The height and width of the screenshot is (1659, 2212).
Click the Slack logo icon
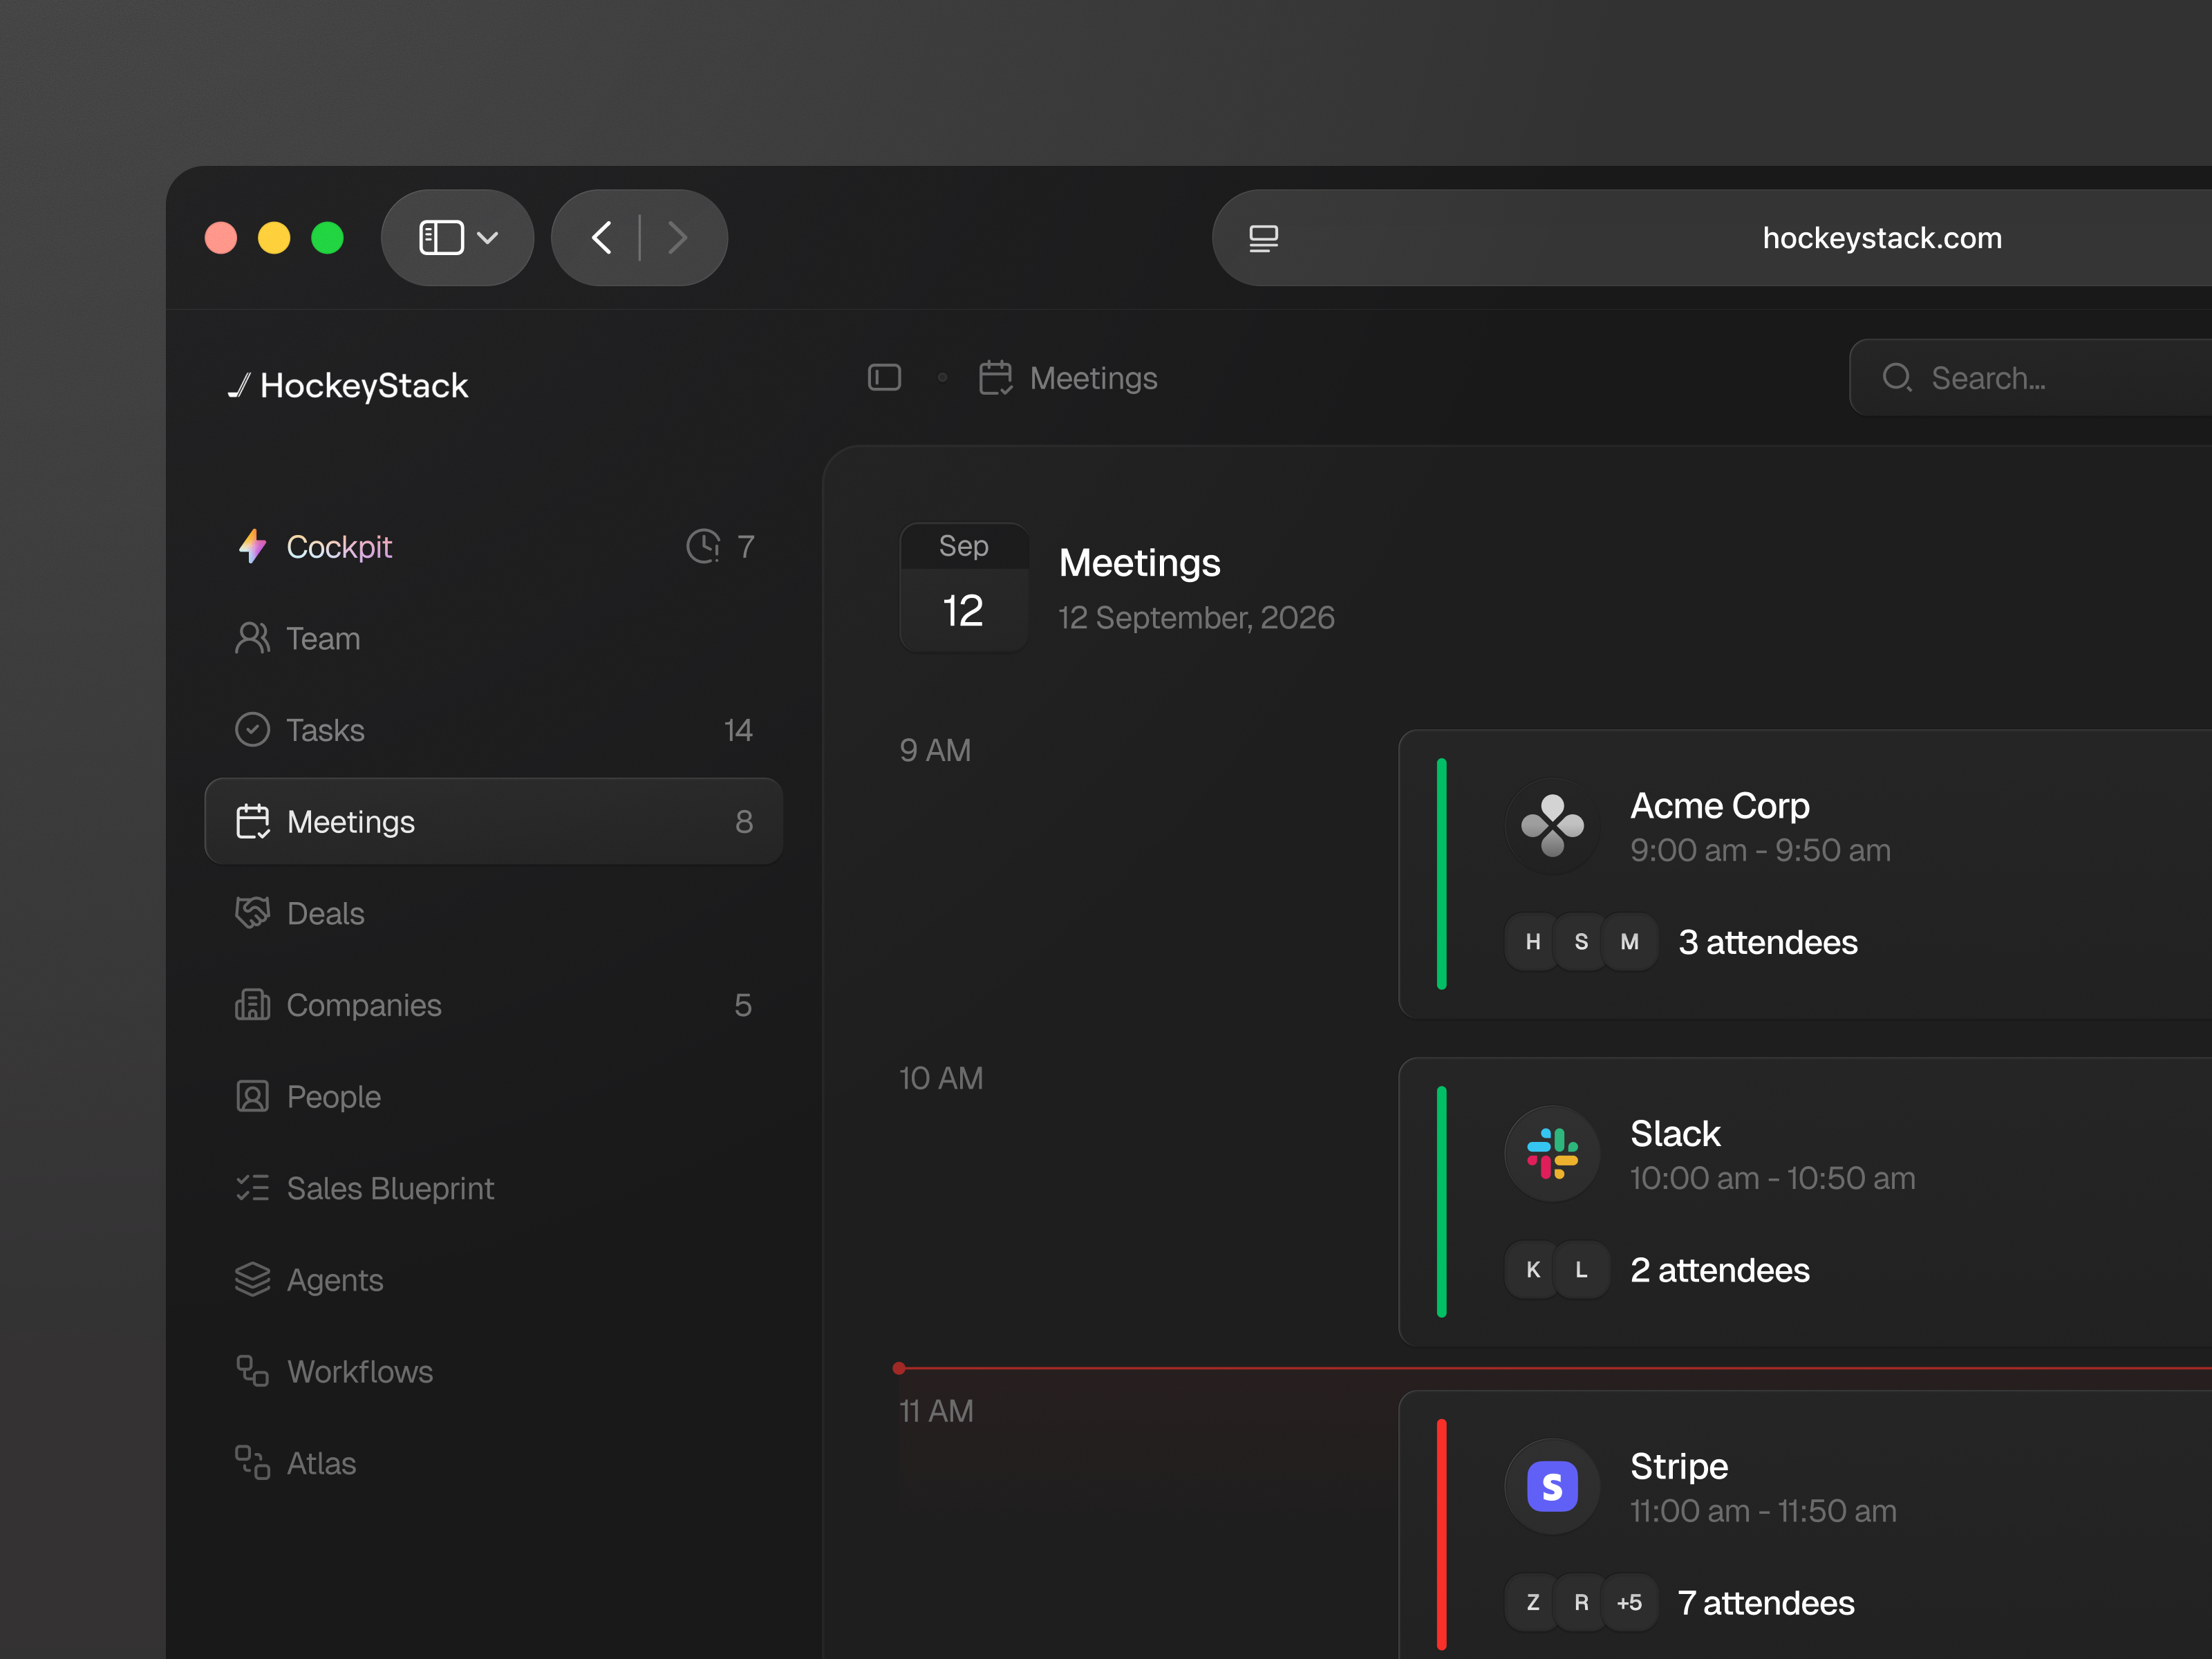click(x=1553, y=1154)
